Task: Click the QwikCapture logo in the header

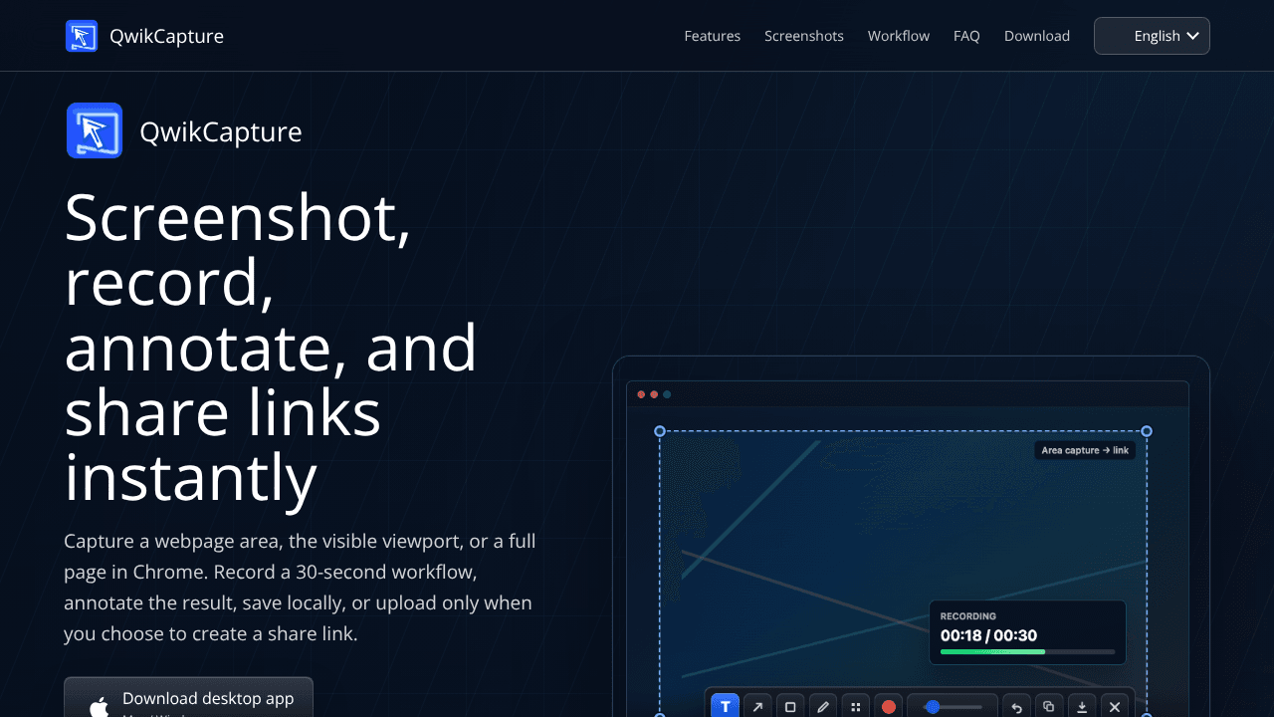Action: (x=82, y=36)
